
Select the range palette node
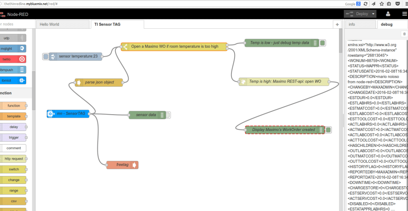point(14,191)
